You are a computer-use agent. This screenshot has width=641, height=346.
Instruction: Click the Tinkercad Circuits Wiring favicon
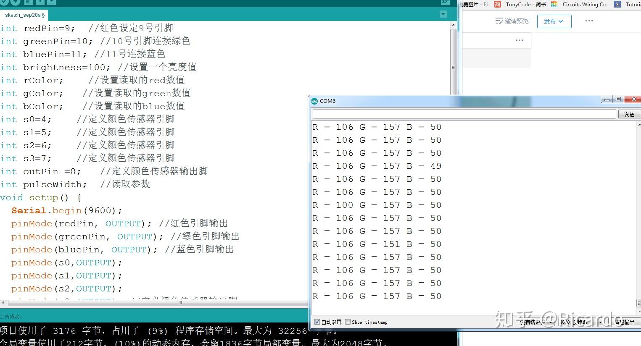[554, 5]
